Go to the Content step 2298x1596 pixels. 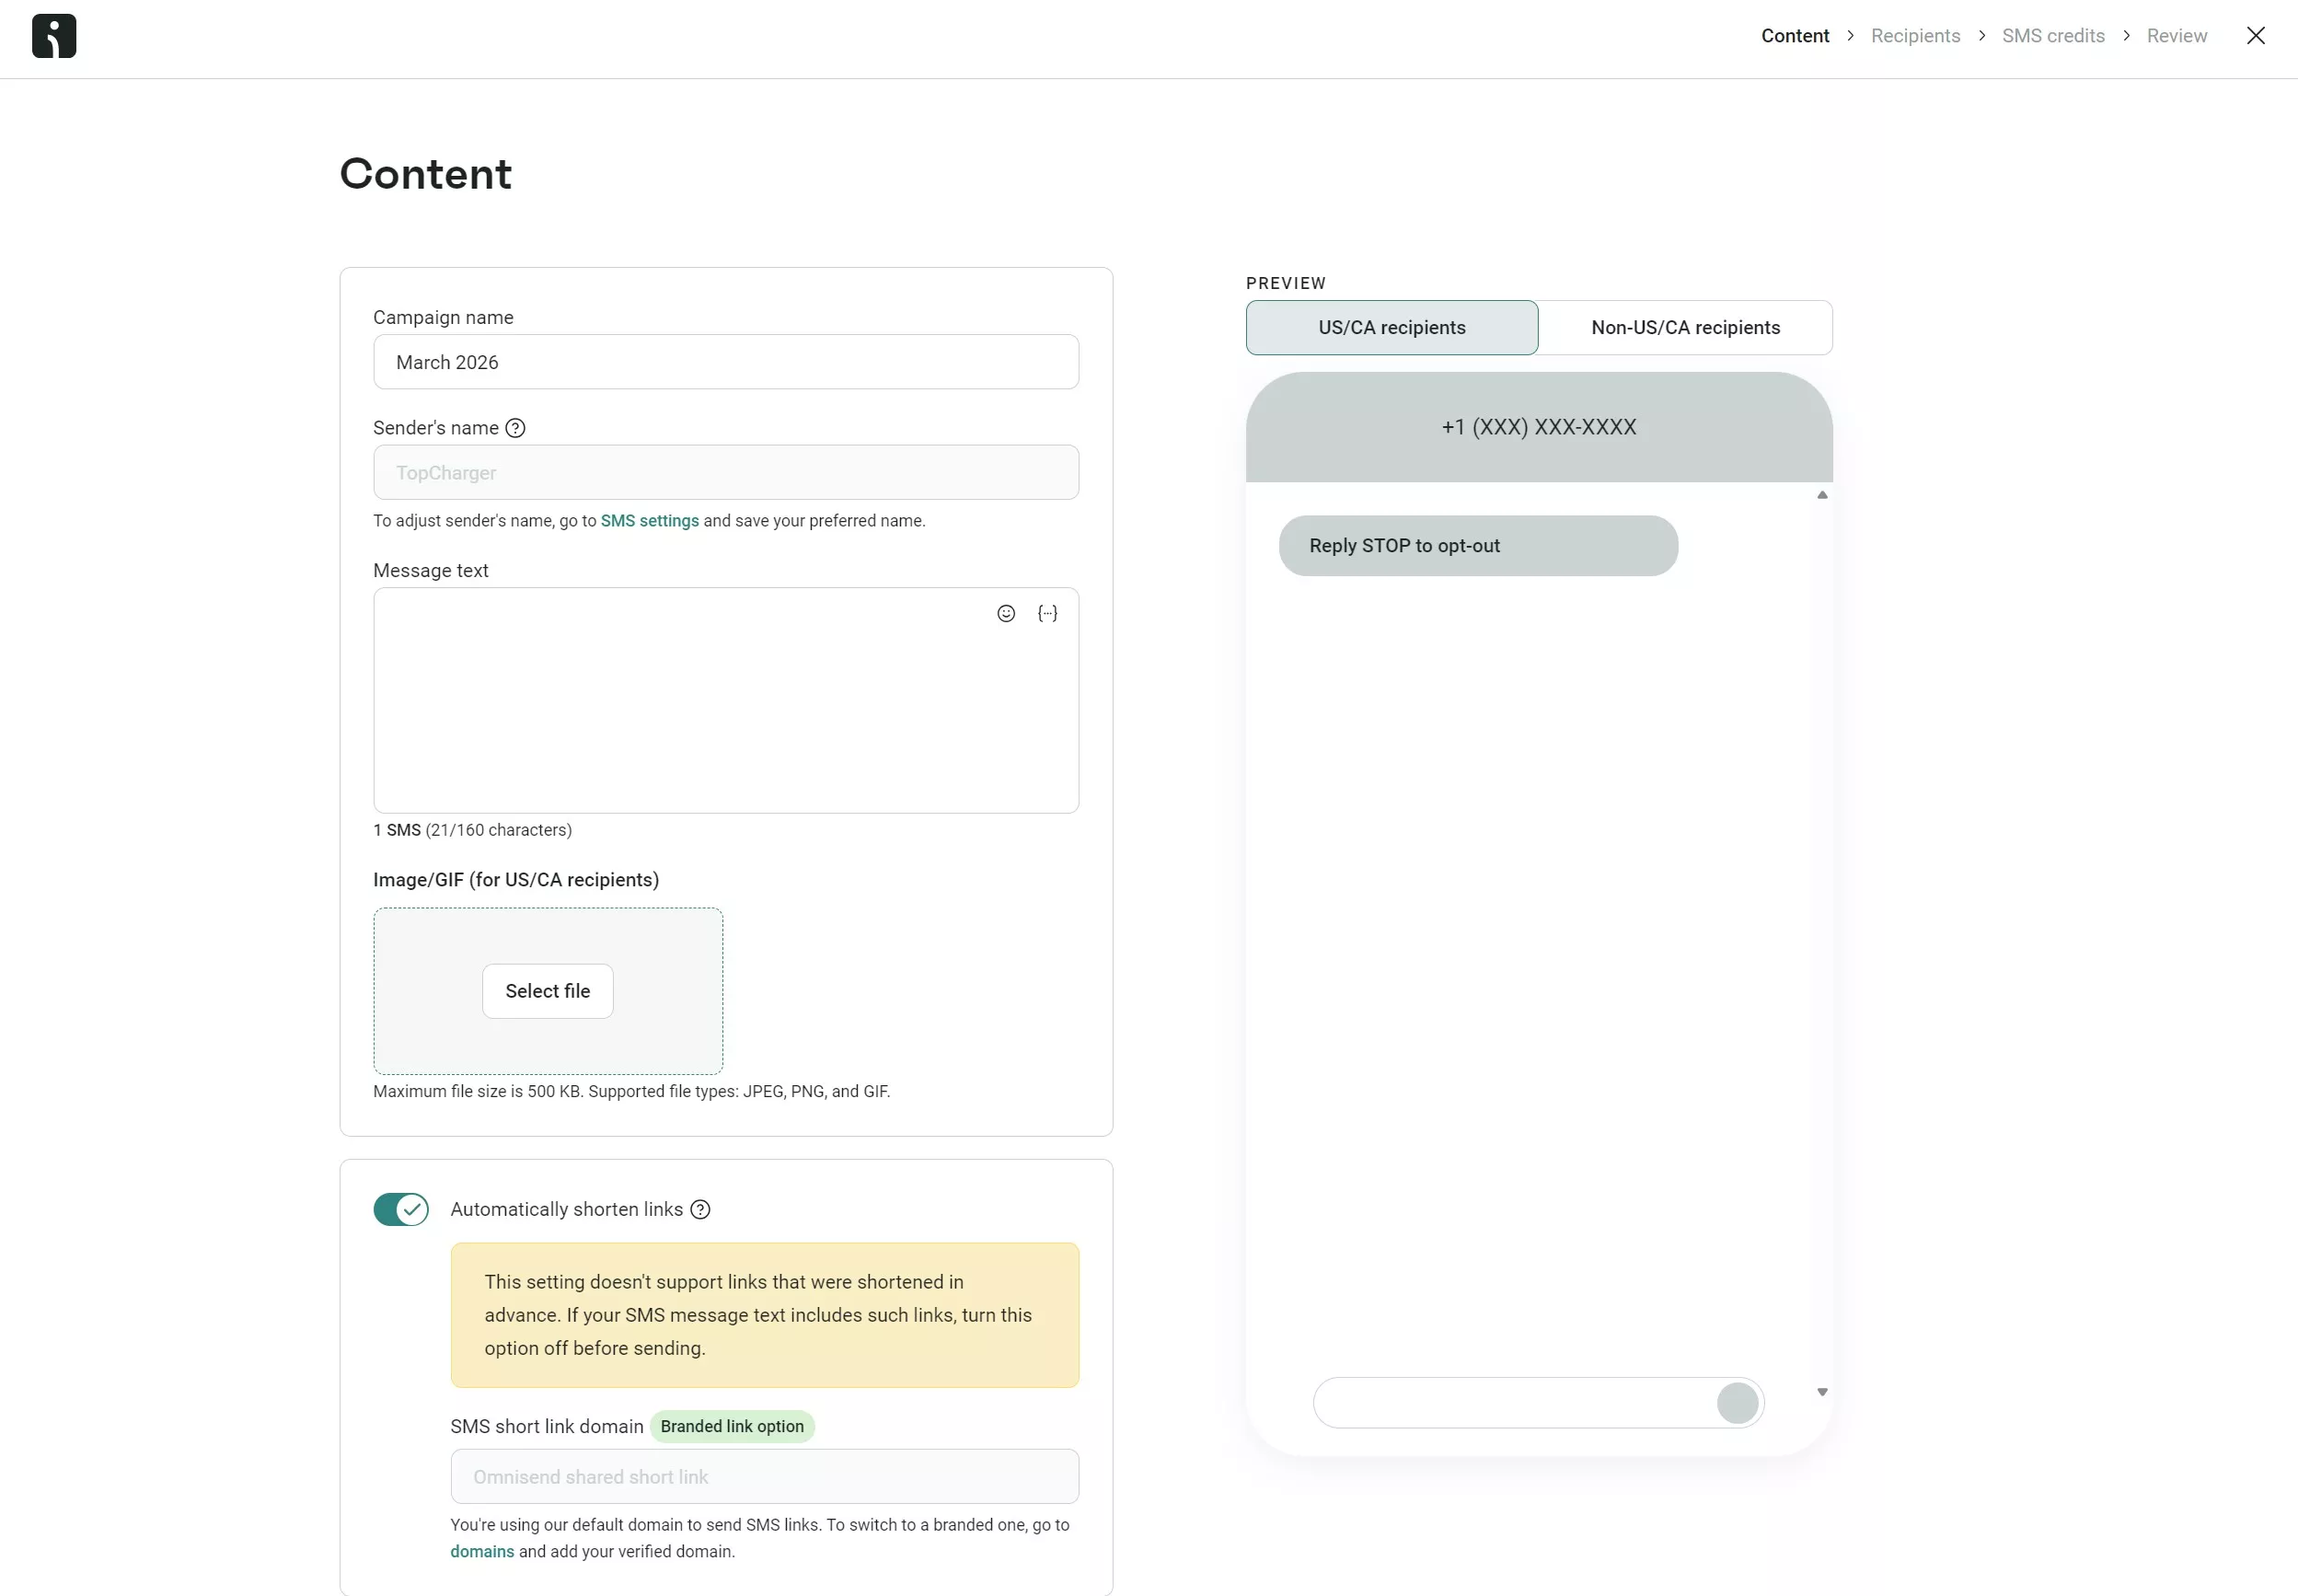pos(1795,36)
